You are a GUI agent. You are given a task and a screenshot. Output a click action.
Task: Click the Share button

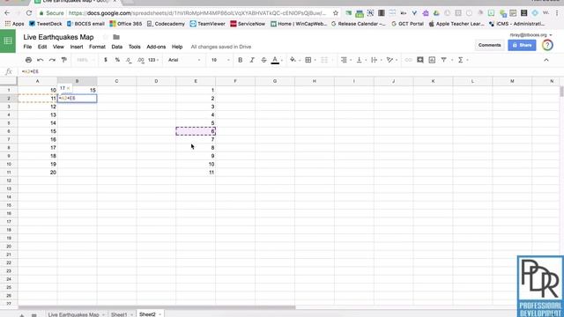pos(522,45)
